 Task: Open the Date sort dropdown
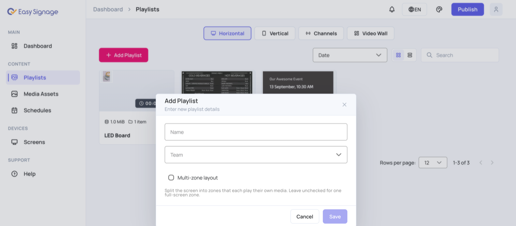pos(350,55)
